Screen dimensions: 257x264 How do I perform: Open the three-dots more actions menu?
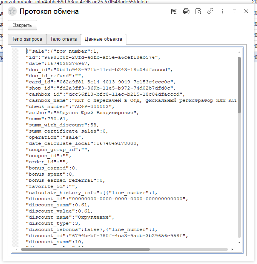222,11
